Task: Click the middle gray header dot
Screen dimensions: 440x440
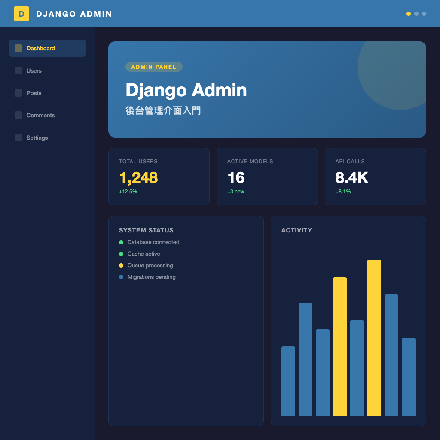Action: point(416,14)
